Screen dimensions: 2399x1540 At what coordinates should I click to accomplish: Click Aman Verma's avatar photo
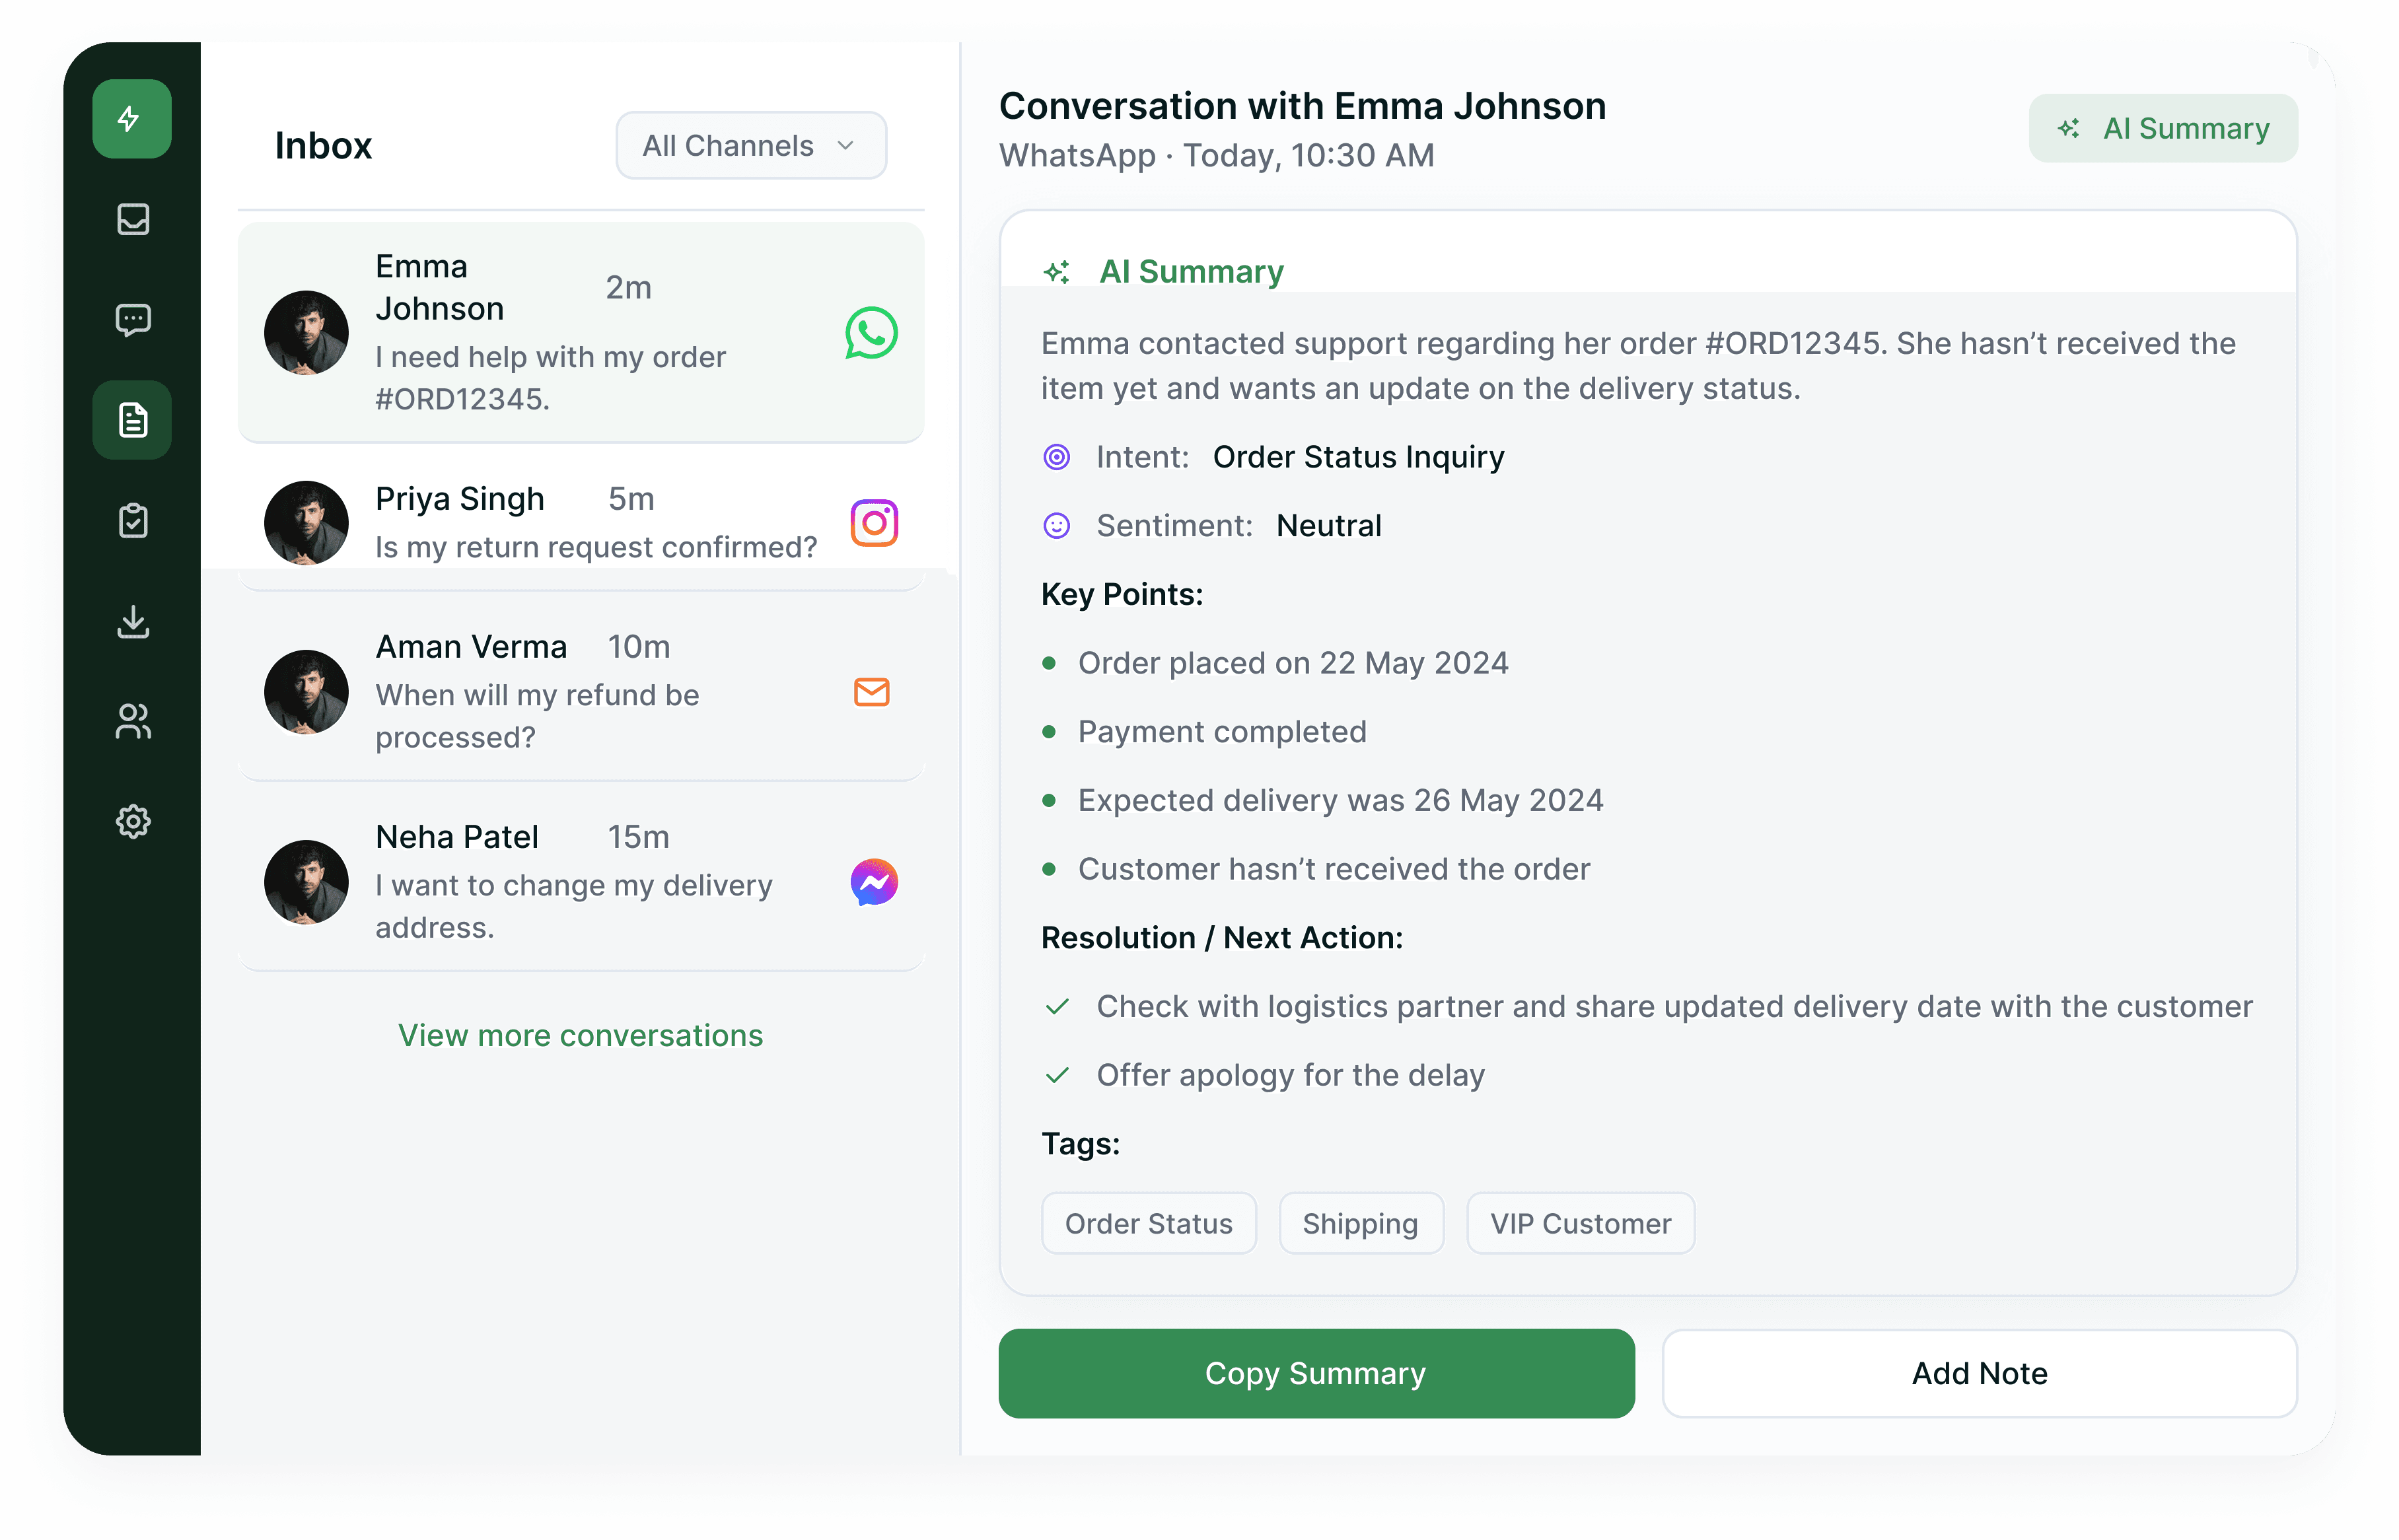coord(306,692)
